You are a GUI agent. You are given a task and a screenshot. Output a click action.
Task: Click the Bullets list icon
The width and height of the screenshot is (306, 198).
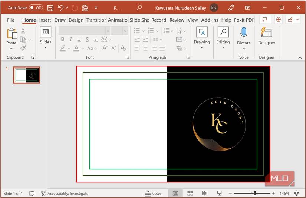pyautogui.click(x=137, y=31)
